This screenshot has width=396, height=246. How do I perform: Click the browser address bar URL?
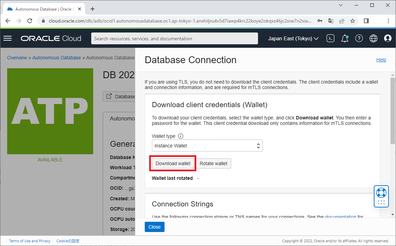coord(180,21)
